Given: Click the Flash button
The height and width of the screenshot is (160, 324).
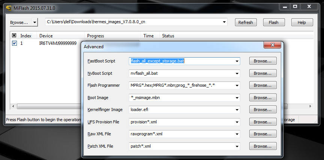Looking at the screenshot, I should 274,22.
